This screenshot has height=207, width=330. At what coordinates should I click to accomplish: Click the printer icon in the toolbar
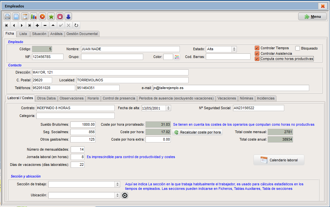pos(7,17)
